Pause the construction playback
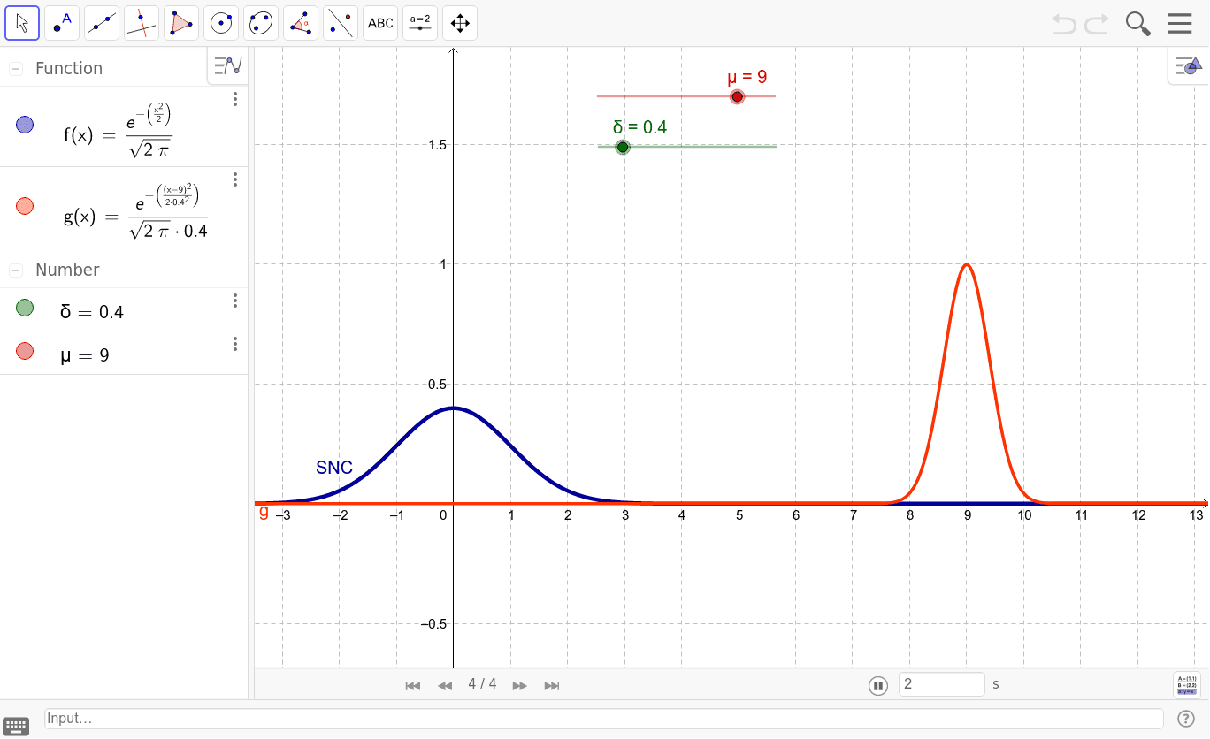This screenshot has width=1210, height=739. [877, 685]
